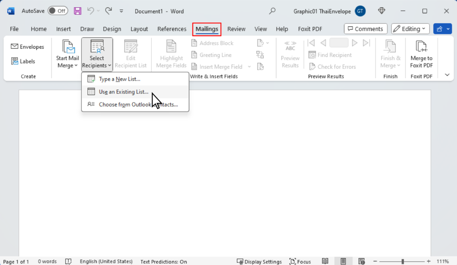457x265 pixels.
Task: Open the Undo history dropdown arrow
Action: pyautogui.click(x=98, y=11)
